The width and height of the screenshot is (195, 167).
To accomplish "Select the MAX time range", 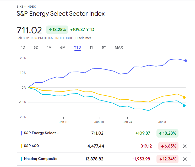I will pos(119,47).
